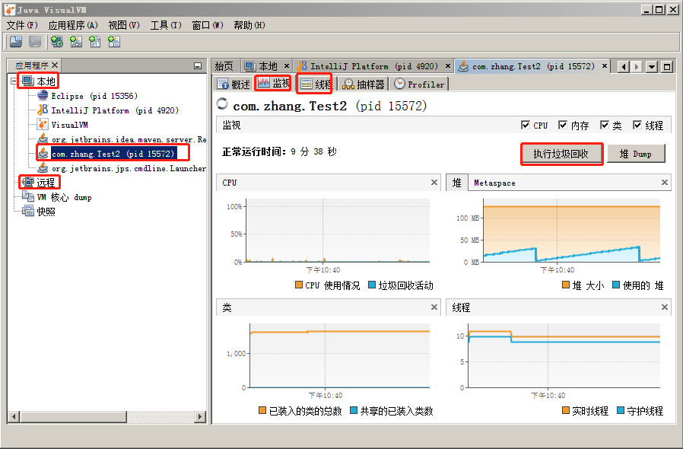Click the Add Remote Host toolbar icon
Viewport: 683px width, 449px height.
coord(57,42)
